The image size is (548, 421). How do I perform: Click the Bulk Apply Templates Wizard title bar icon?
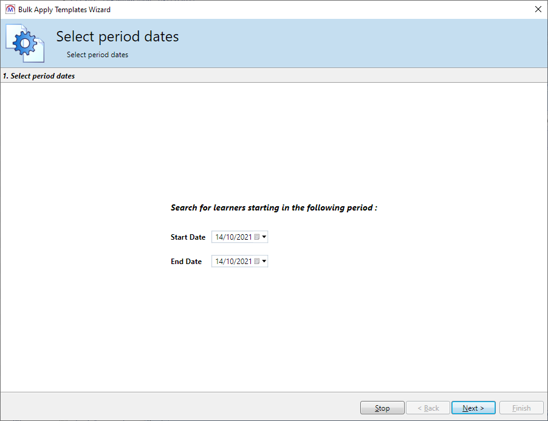(10, 9)
